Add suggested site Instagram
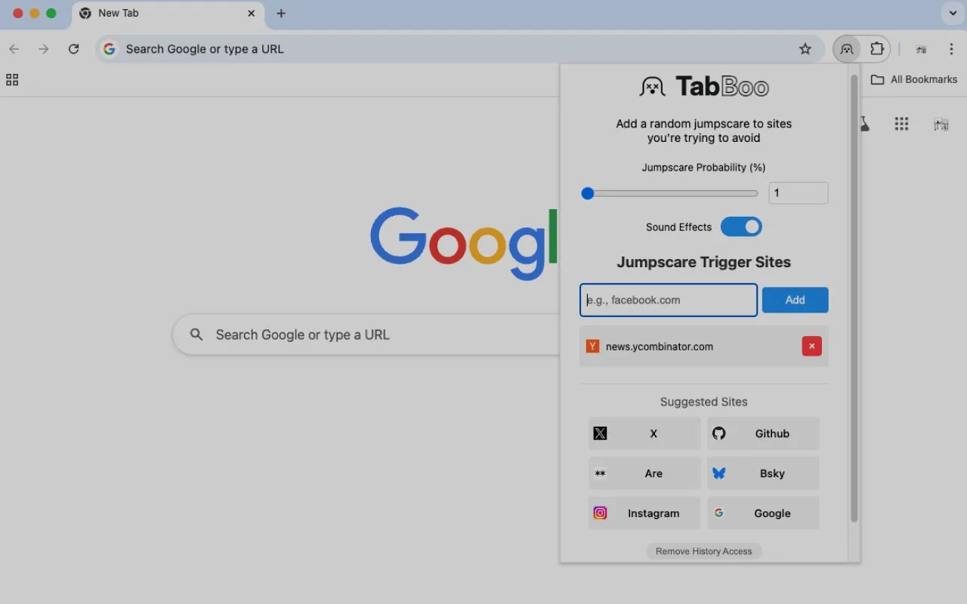This screenshot has height=604, width=967. point(644,513)
